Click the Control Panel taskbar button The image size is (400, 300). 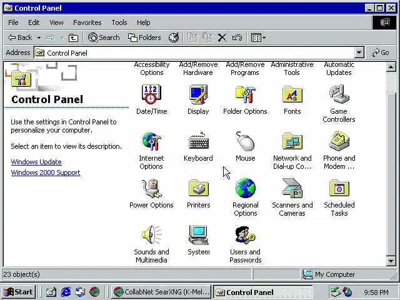tap(262, 292)
